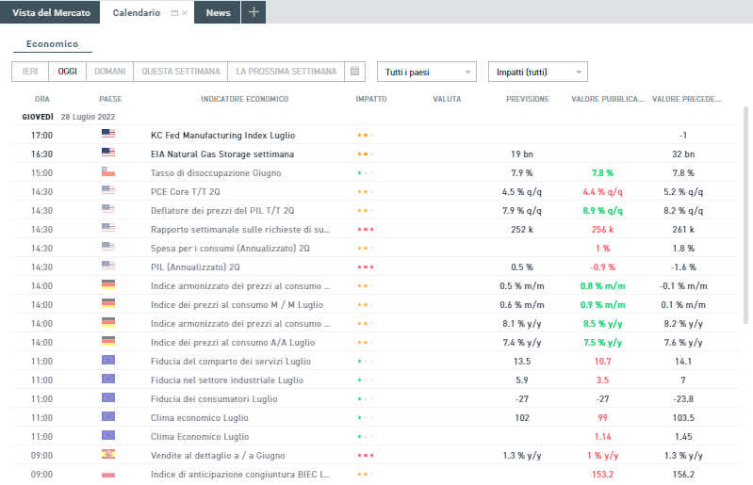The height and width of the screenshot is (485, 753).
Task: Pop out the Calendario tab window icon
Action: coord(174,13)
